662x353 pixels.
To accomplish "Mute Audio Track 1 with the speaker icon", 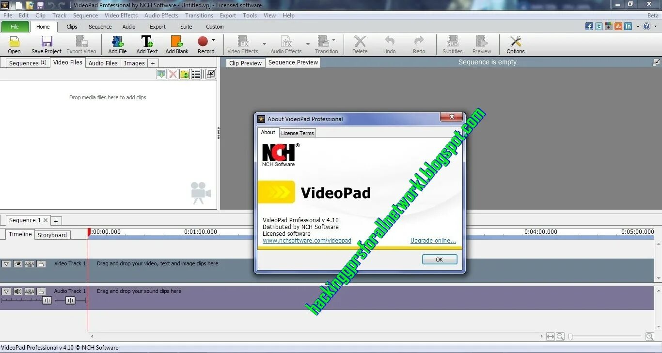I will click(x=18, y=292).
